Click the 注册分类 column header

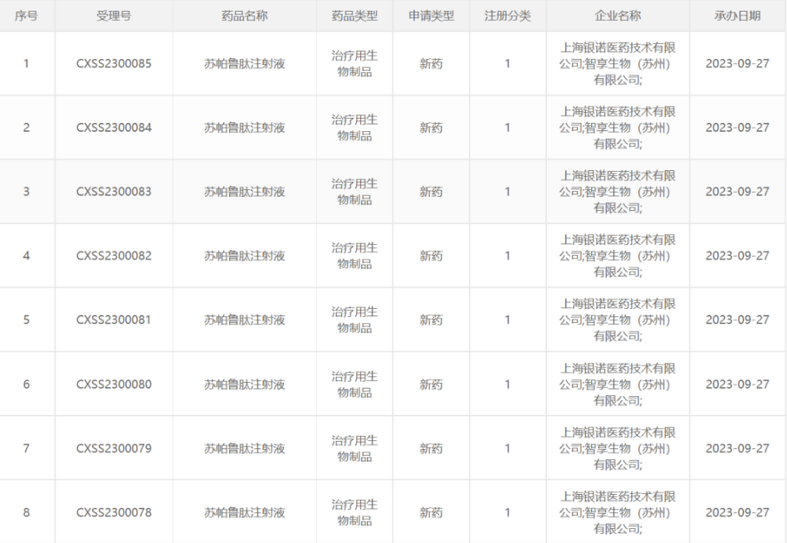[507, 16]
